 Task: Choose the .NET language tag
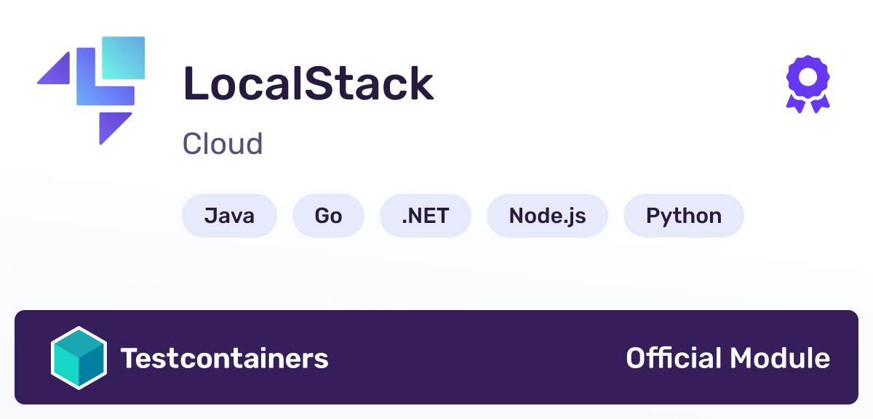click(x=426, y=216)
